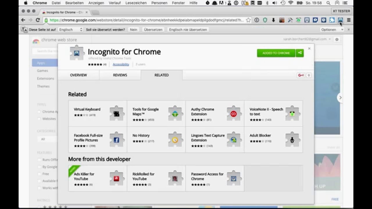Open the Accessibility category link

point(121,64)
